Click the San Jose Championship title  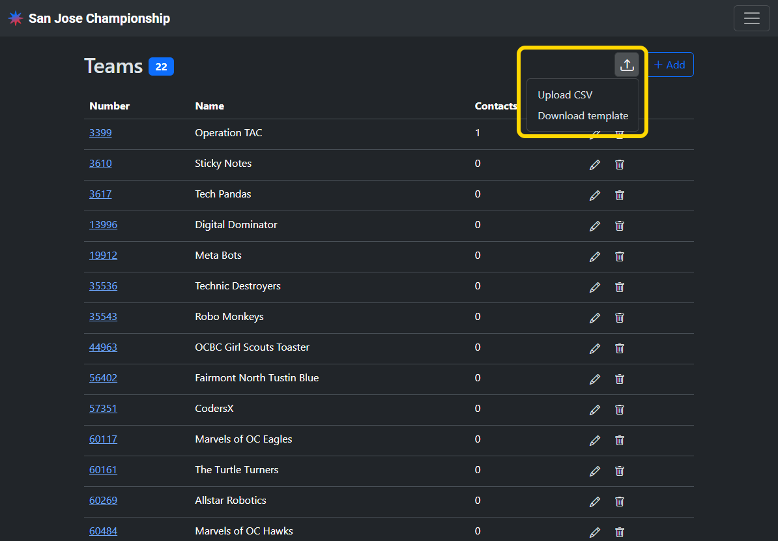click(99, 18)
